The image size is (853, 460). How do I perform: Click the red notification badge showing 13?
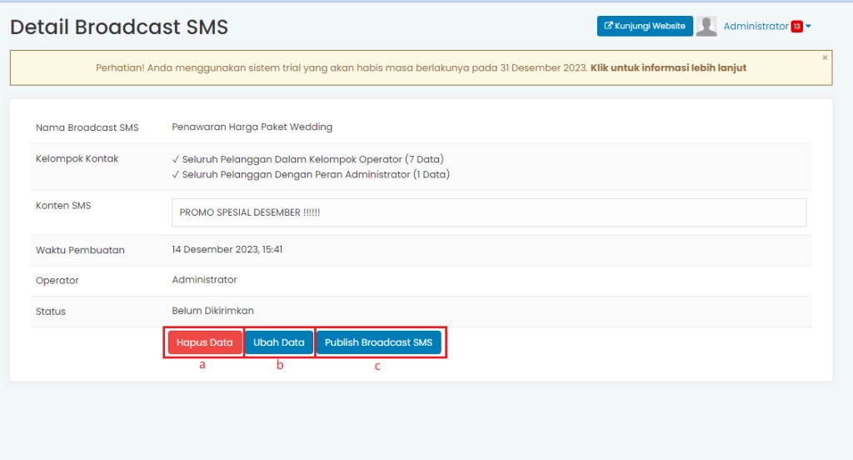[796, 27]
